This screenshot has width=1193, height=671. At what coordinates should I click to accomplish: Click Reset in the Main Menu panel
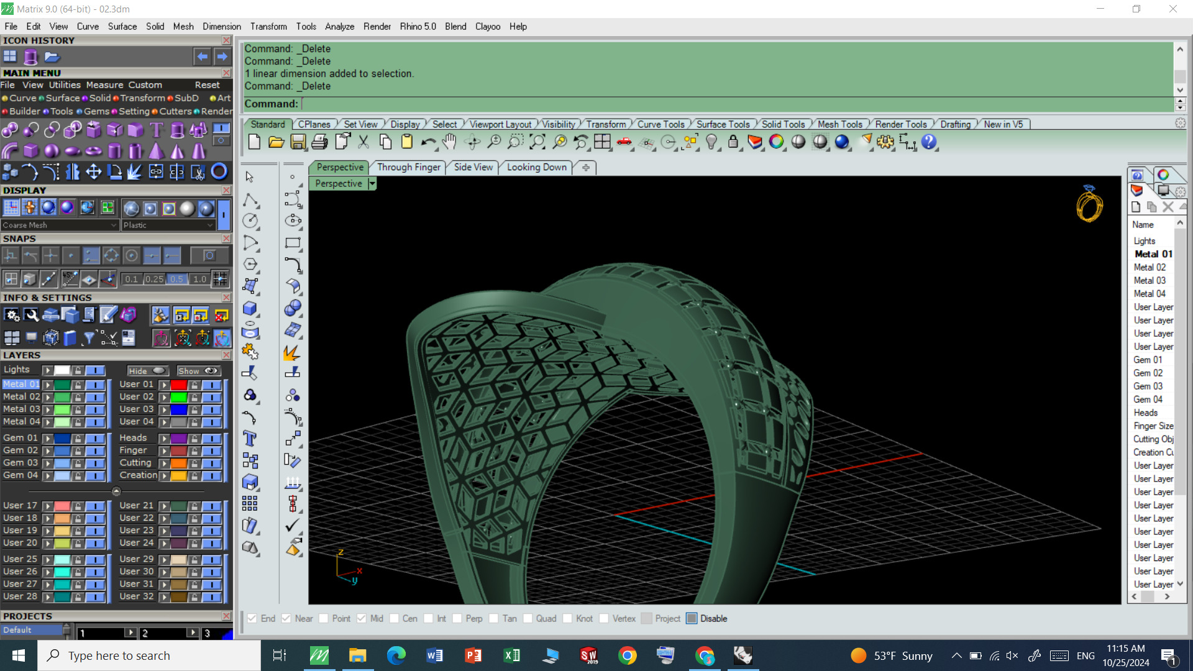click(207, 85)
